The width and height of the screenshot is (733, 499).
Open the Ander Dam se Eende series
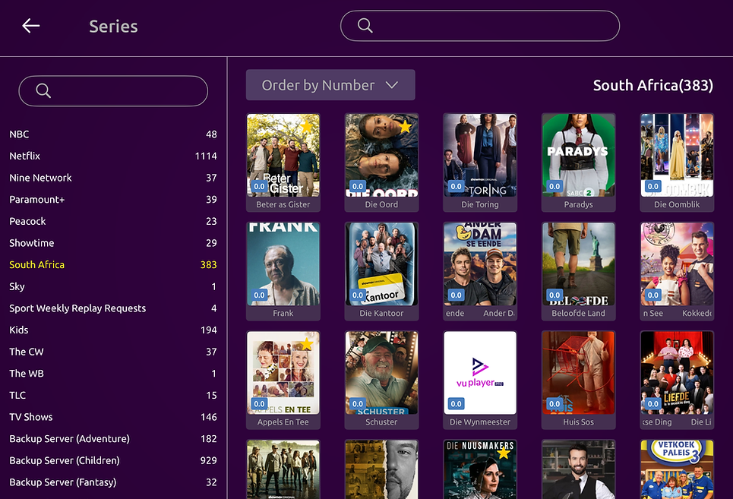(480, 271)
